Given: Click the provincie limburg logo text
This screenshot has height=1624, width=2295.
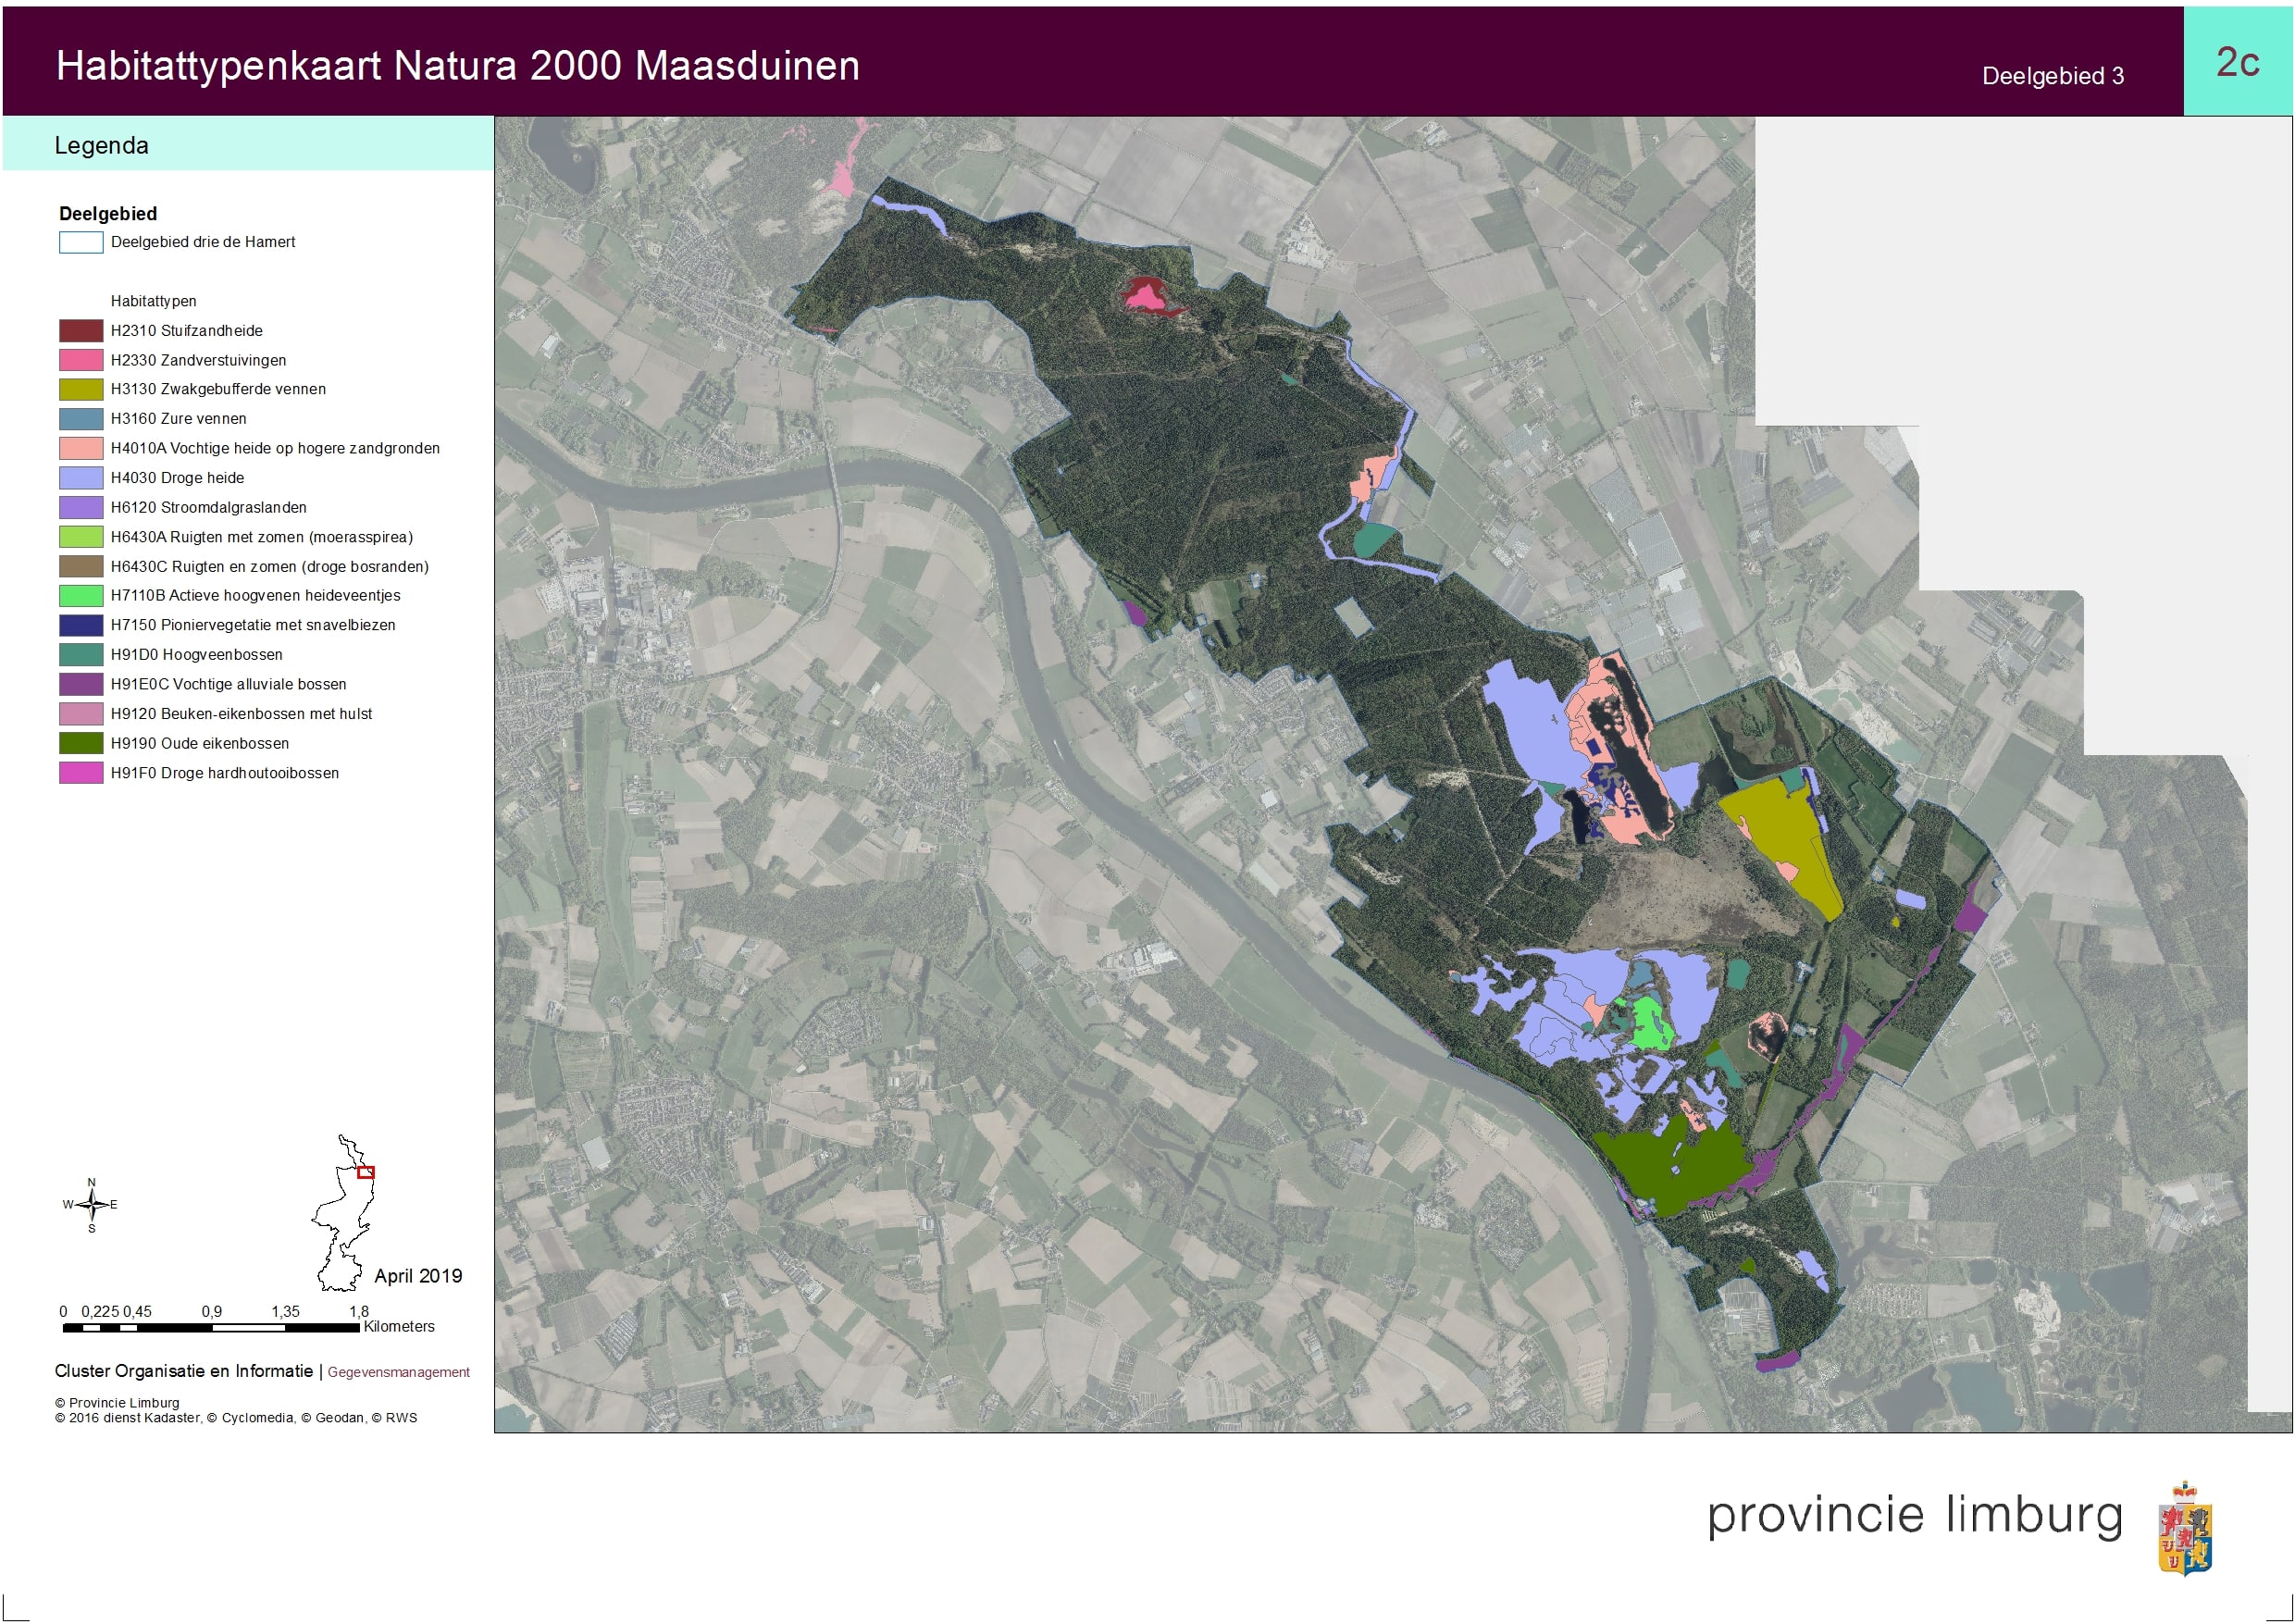Looking at the screenshot, I should coord(1914,1515).
